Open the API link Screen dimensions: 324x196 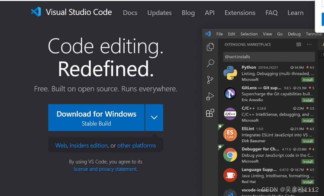click(210, 13)
